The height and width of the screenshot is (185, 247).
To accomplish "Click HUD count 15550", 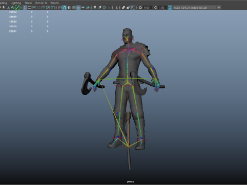I will [13, 22].
